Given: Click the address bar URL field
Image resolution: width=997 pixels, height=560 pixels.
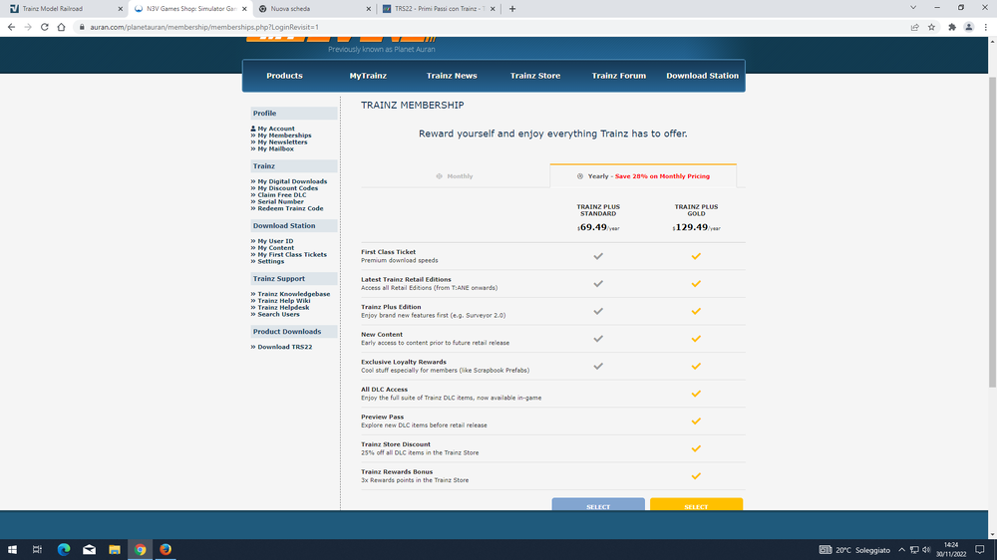Looking at the screenshot, I should pos(490,27).
